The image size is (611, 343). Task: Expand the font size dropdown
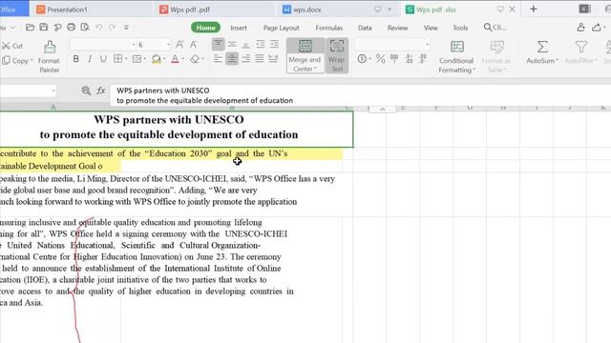click(x=168, y=45)
